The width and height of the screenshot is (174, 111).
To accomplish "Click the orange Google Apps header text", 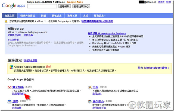I will [75, 2].
